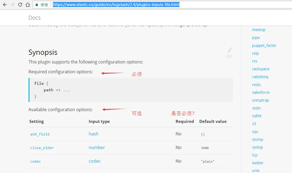The width and height of the screenshot is (292, 173).
Task: Click the "path => ..." code line
Action: point(57,90)
